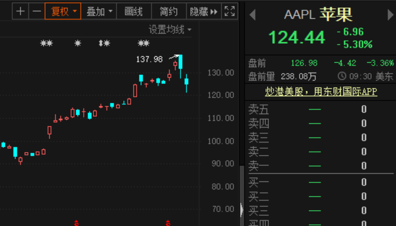
Task: Click the 盘前 price 126.98
Action: [304, 63]
